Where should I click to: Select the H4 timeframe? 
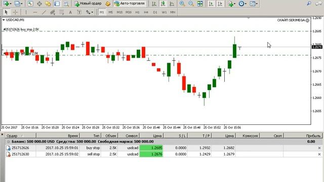tap(146, 12)
